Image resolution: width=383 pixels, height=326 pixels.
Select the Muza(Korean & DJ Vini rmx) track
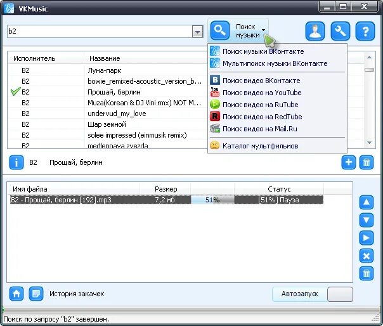click(107, 103)
